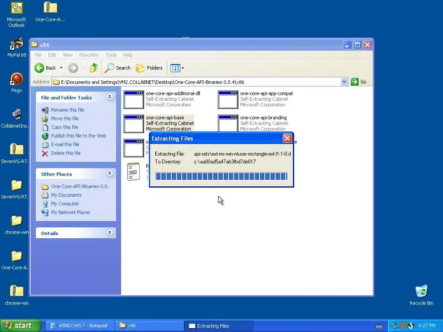
Task: Open the Edit menu
Action: click(52, 55)
